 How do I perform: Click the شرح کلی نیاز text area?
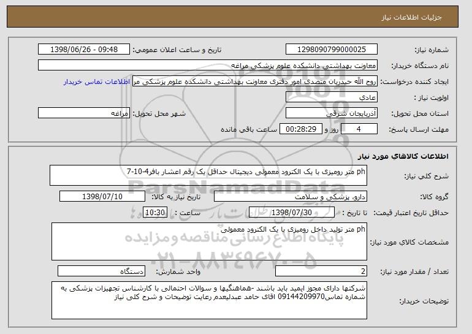[208, 175]
